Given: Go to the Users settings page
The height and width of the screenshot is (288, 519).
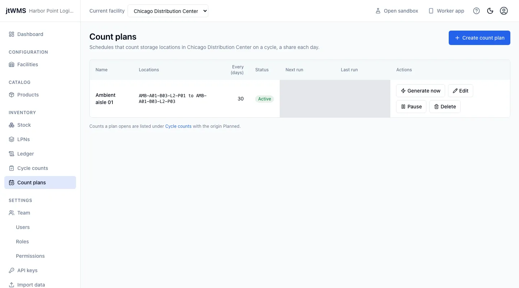Looking at the screenshot, I should pyautogui.click(x=23, y=227).
